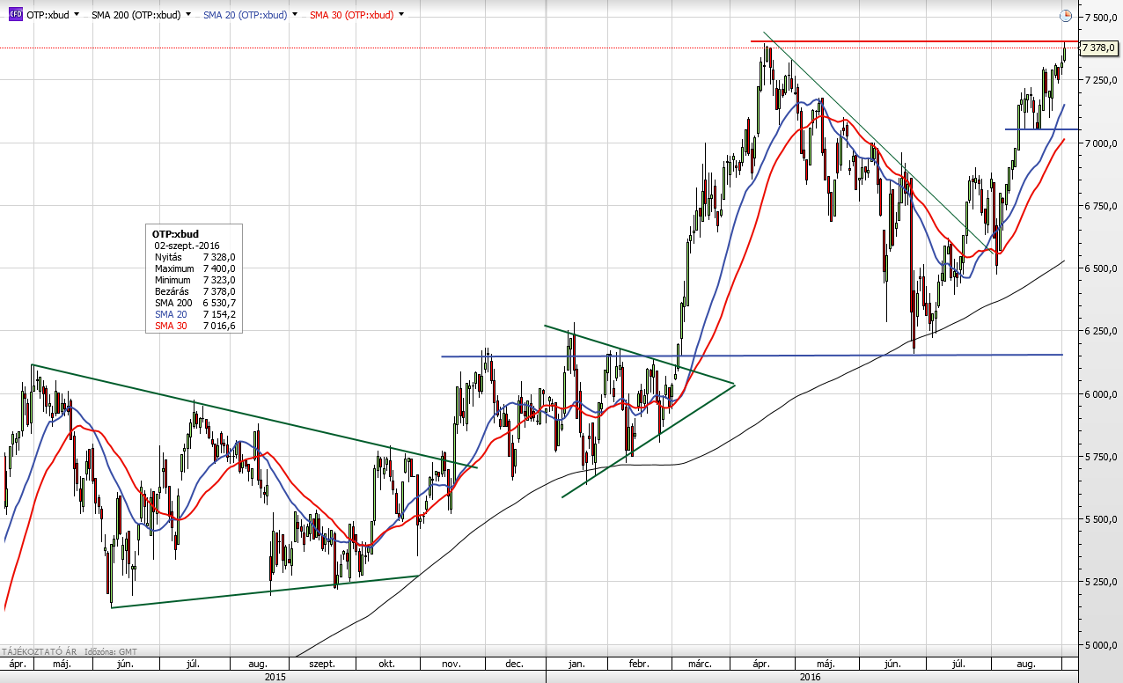Click the 5 500,0 price axis label
This screenshot has height=683, width=1123.
point(1101,519)
